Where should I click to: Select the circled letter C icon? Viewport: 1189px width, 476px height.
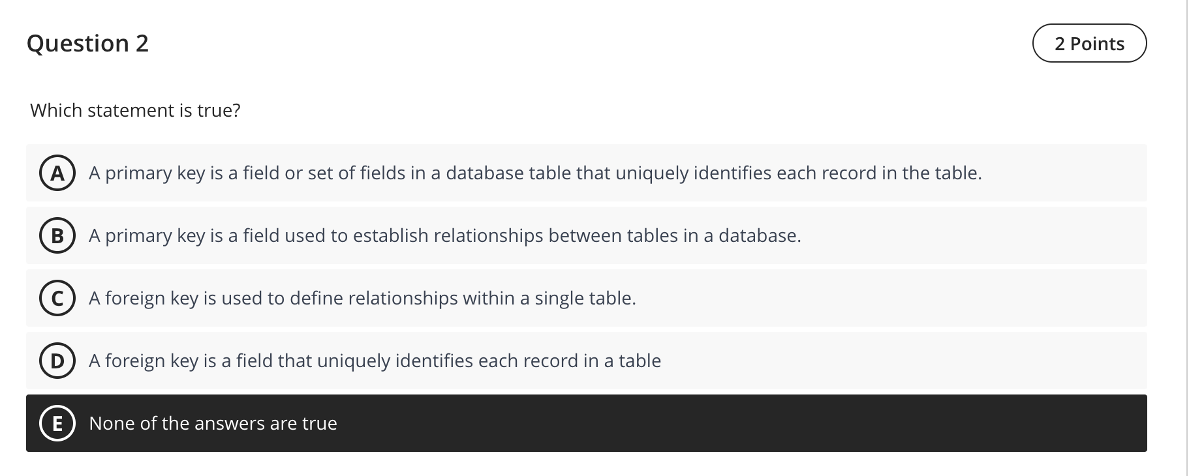57,299
